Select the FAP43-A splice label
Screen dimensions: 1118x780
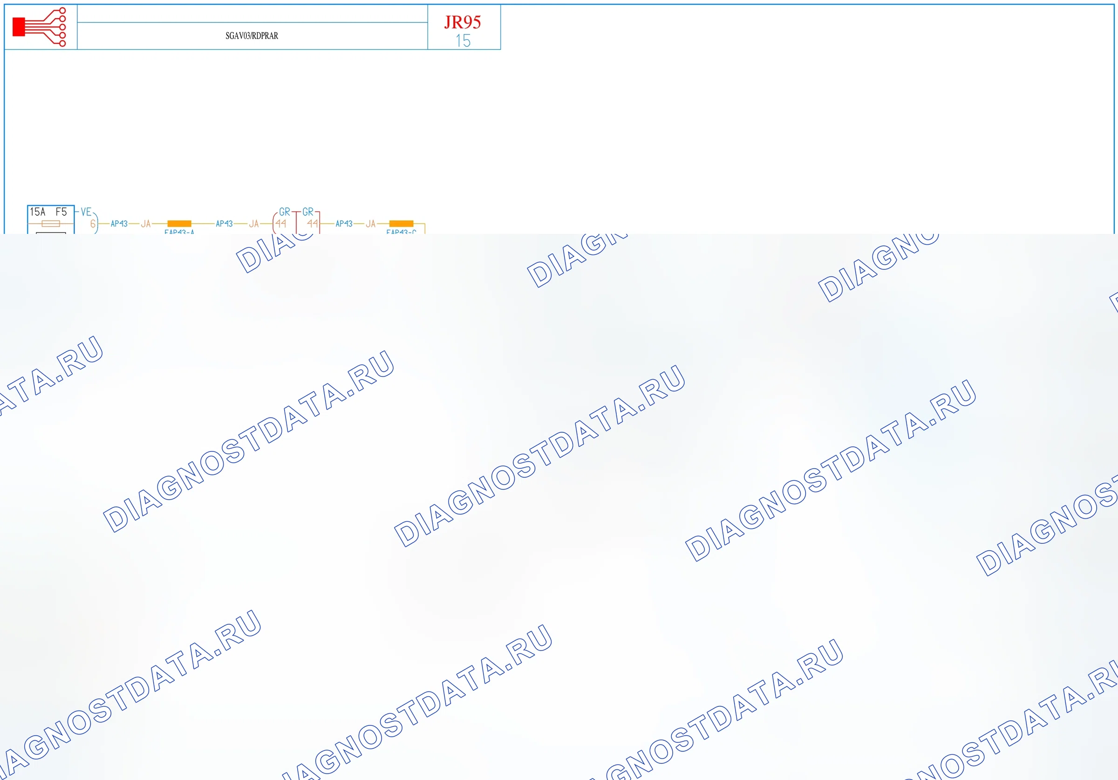179,232
